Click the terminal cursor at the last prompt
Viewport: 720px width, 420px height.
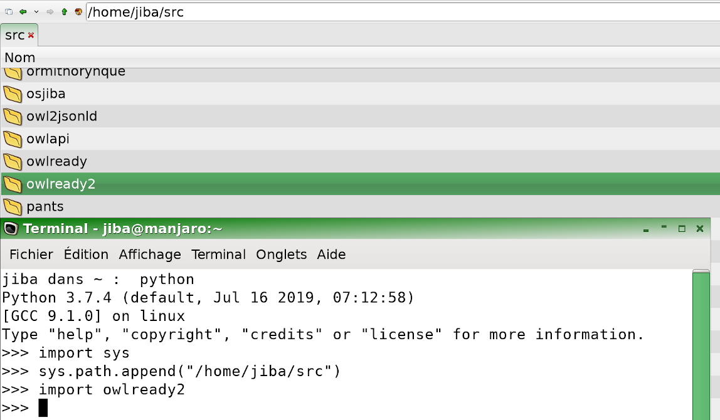click(43, 407)
